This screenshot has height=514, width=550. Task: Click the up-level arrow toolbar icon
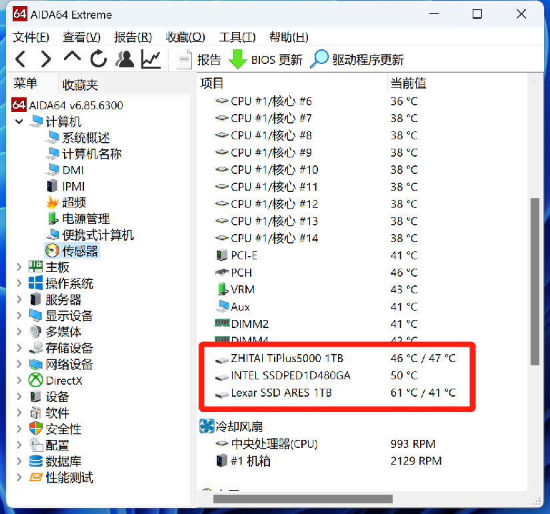pyautogui.click(x=72, y=57)
